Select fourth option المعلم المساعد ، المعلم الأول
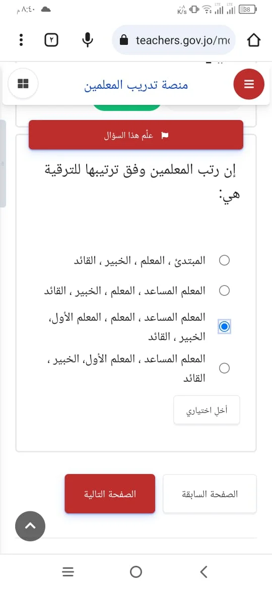272x590 pixels. [224, 368]
